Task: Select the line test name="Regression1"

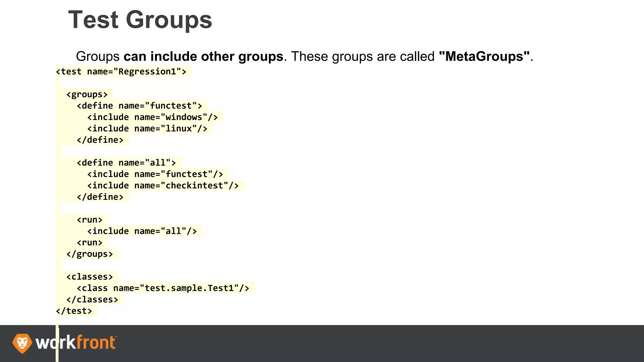Action: pyautogui.click(x=121, y=72)
